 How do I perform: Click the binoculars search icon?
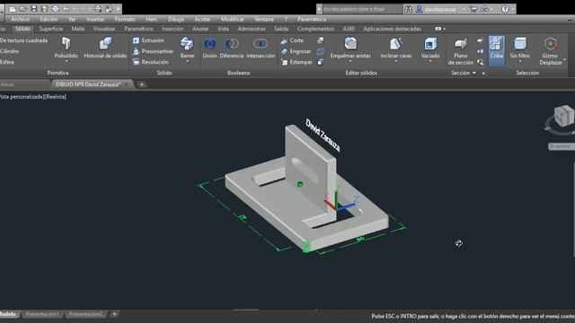tap(408, 9)
